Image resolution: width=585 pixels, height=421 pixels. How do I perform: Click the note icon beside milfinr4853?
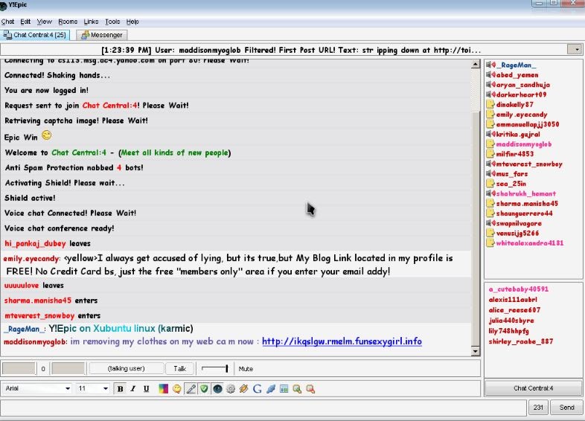[490, 154]
